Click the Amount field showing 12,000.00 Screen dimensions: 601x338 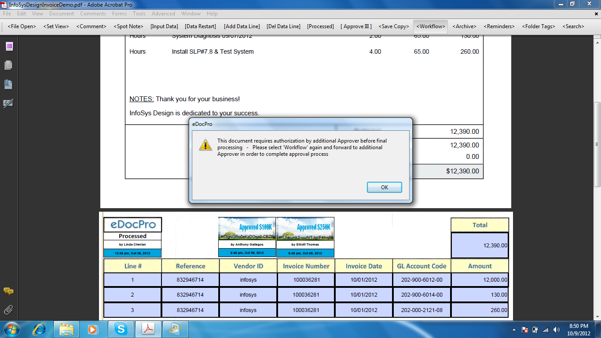480,280
